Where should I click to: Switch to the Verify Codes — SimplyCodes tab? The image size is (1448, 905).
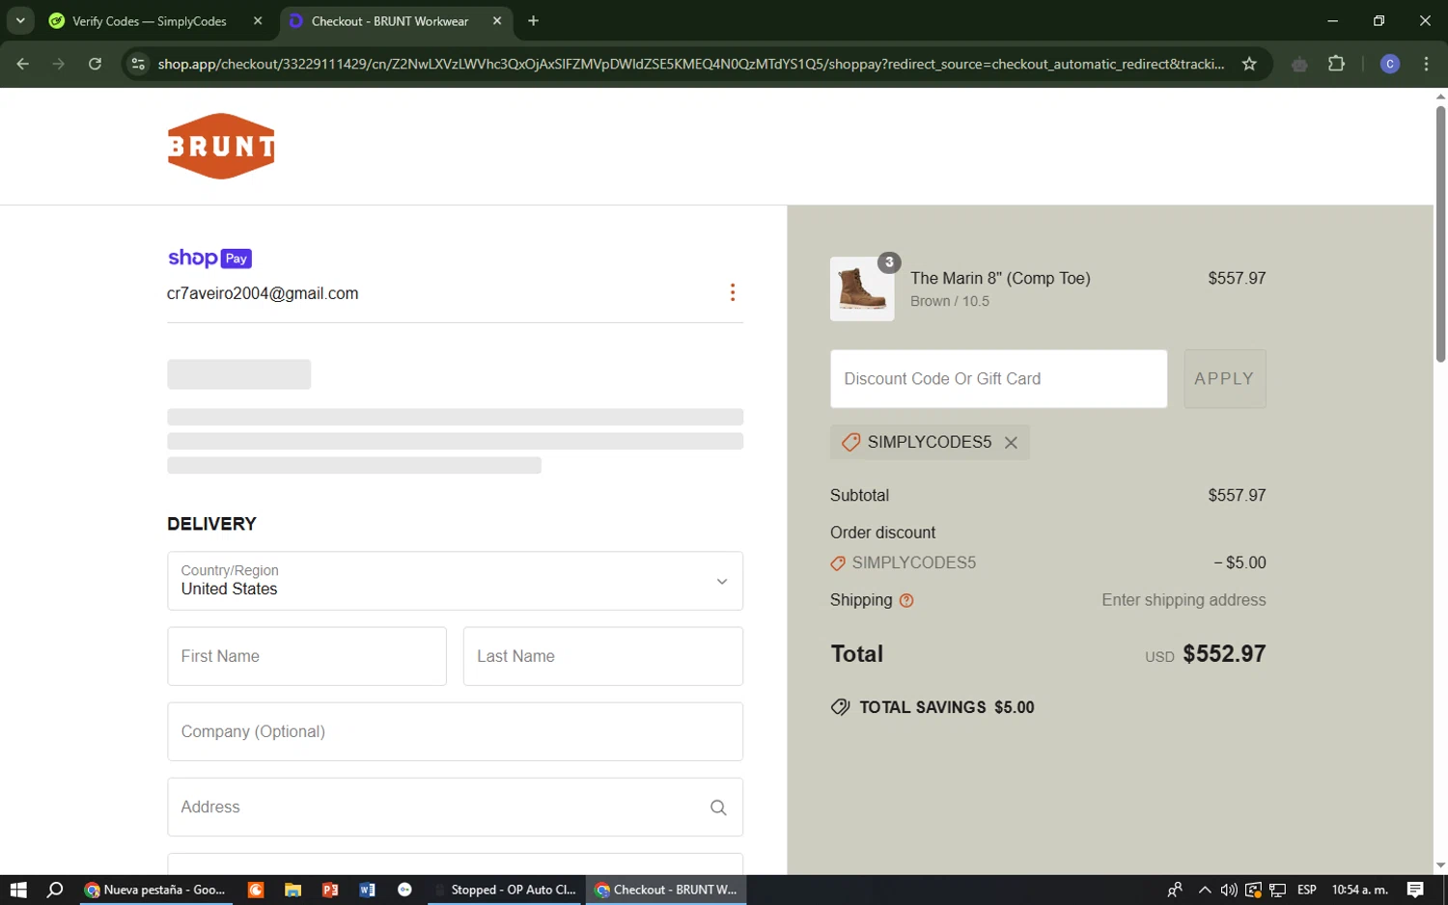tap(150, 21)
